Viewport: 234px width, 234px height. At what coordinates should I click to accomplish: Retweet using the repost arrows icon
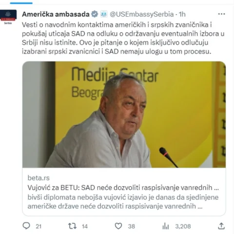coord(72,226)
